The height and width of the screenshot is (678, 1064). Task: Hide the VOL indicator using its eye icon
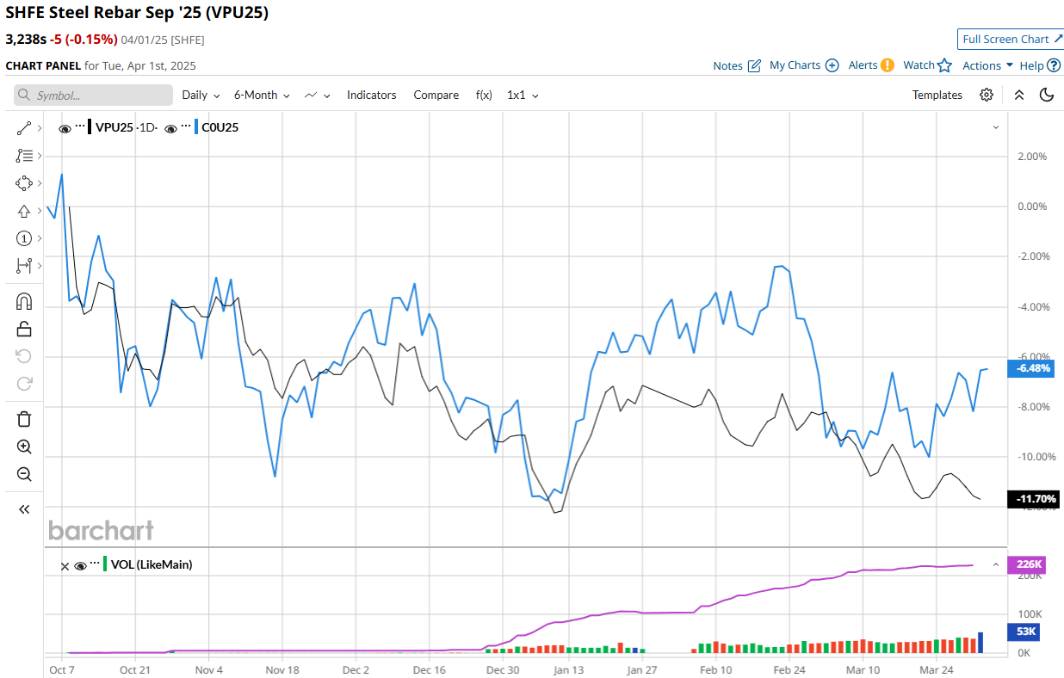(80, 565)
